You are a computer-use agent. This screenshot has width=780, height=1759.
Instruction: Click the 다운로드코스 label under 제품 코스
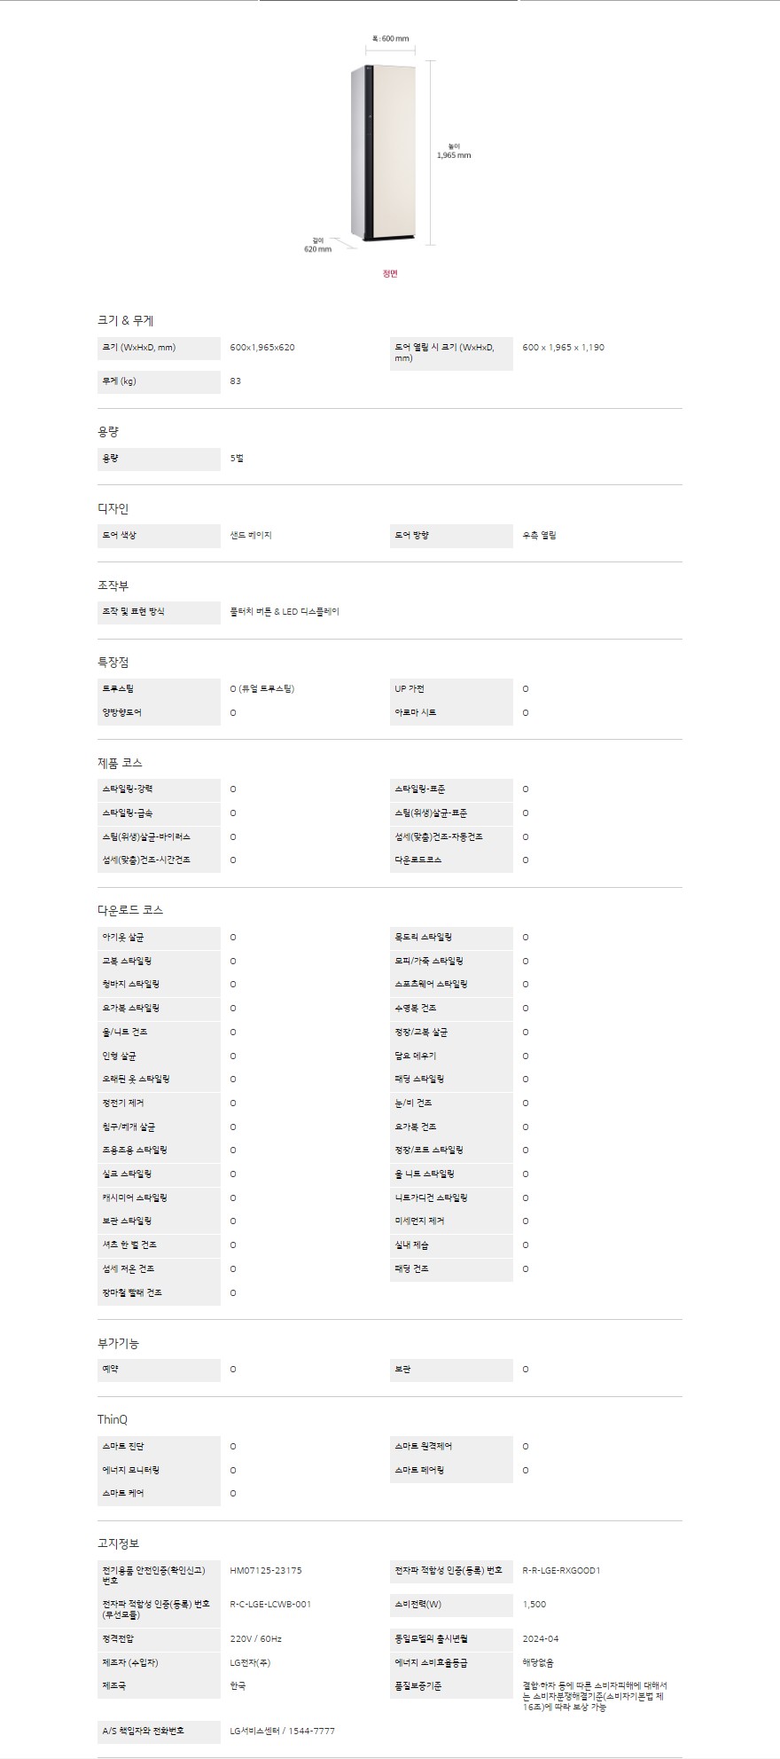(418, 860)
